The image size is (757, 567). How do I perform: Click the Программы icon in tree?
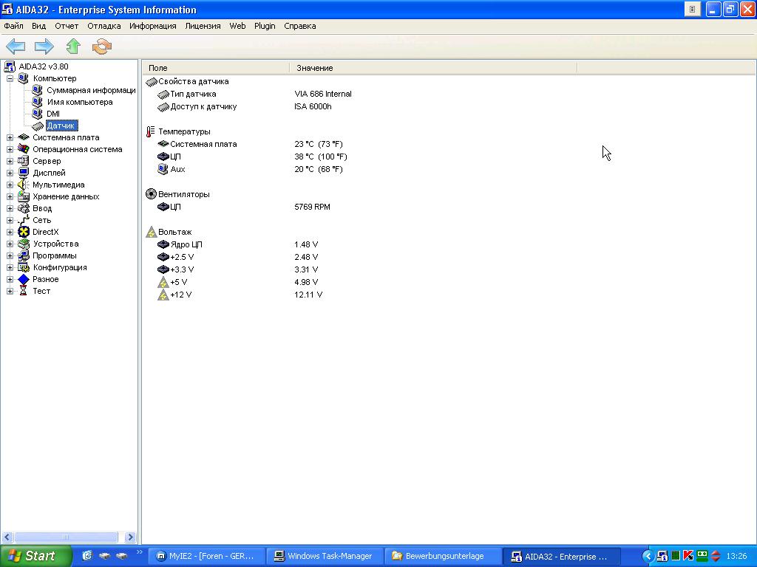coord(23,255)
